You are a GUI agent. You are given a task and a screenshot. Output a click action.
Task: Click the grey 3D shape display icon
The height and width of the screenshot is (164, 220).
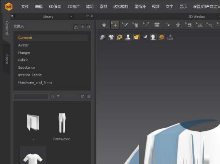(103, 37)
